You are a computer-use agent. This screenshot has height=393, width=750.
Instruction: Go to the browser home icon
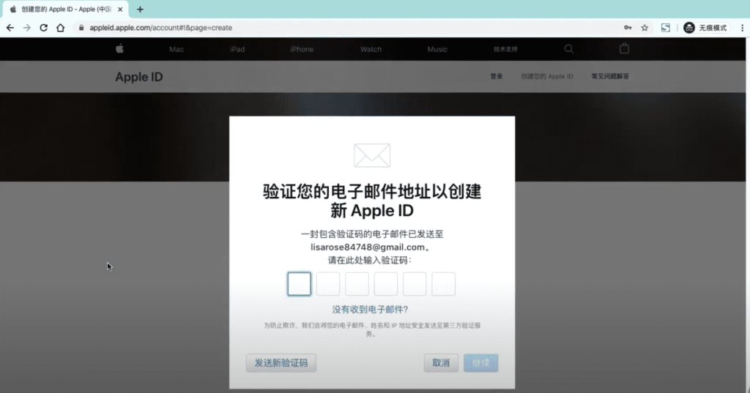pos(60,28)
